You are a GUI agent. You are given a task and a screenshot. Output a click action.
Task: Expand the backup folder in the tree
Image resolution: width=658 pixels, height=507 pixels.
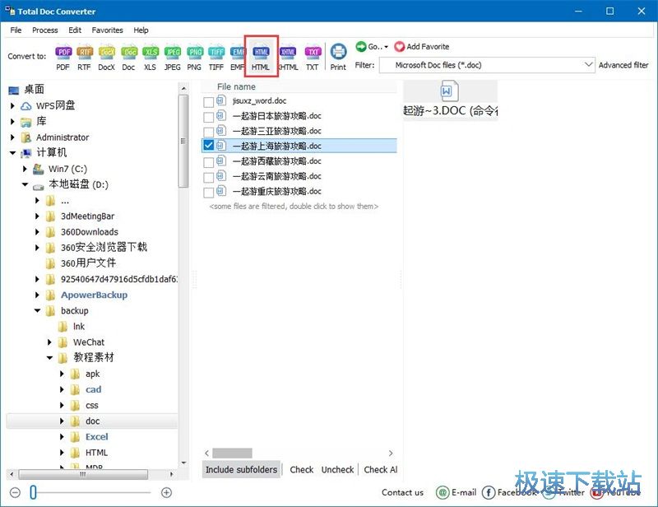tap(38, 310)
